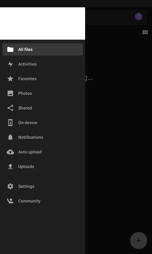Click the Activities lightning bolt icon
This screenshot has height=254, width=152.
(10, 64)
